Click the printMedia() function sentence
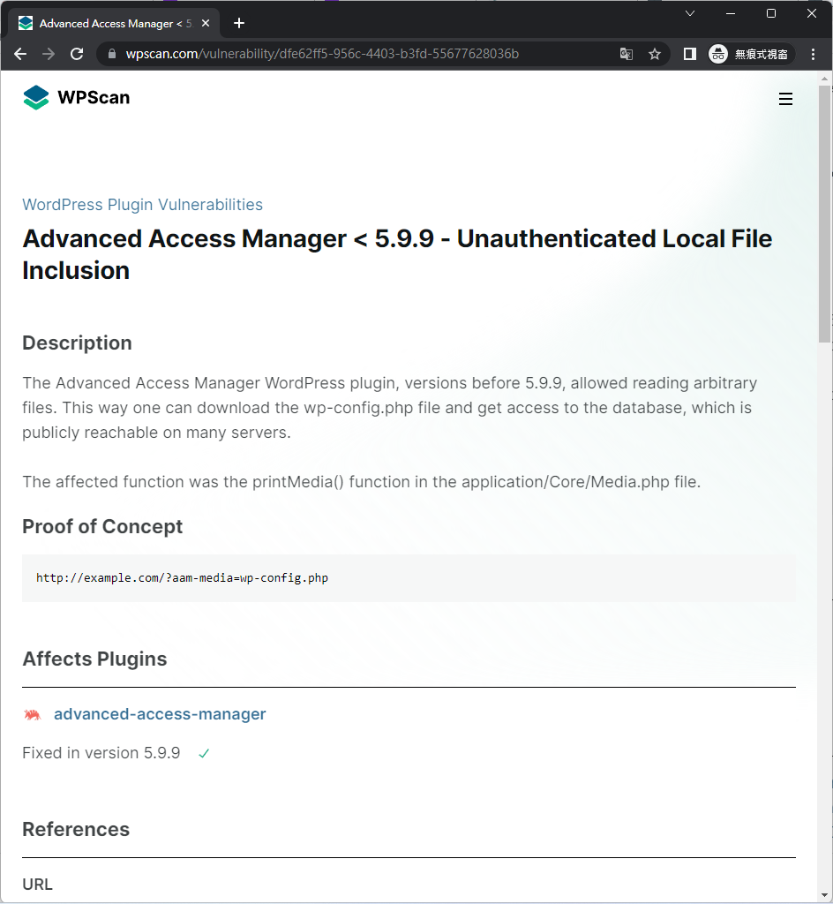833x904 pixels. click(361, 482)
